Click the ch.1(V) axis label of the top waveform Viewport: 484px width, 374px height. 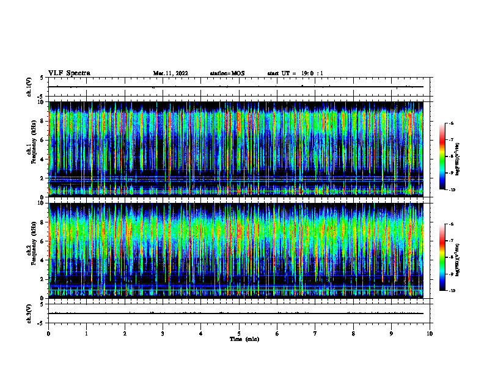tap(29, 87)
